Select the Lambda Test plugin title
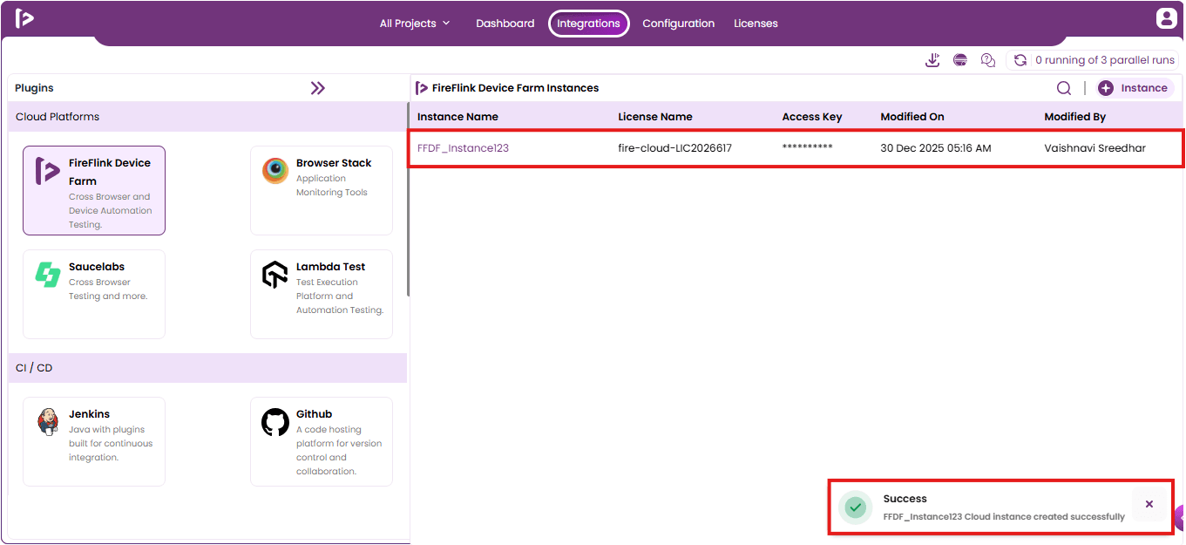 [330, 267]
